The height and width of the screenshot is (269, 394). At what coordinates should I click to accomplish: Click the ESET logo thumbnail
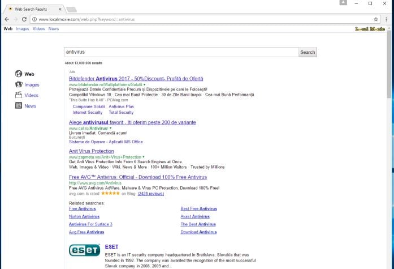(84, 250)
